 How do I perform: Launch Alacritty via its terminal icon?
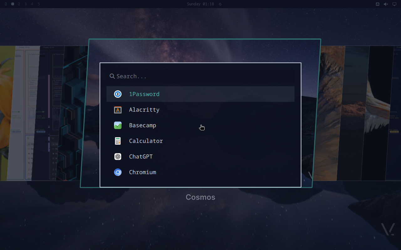118,110
